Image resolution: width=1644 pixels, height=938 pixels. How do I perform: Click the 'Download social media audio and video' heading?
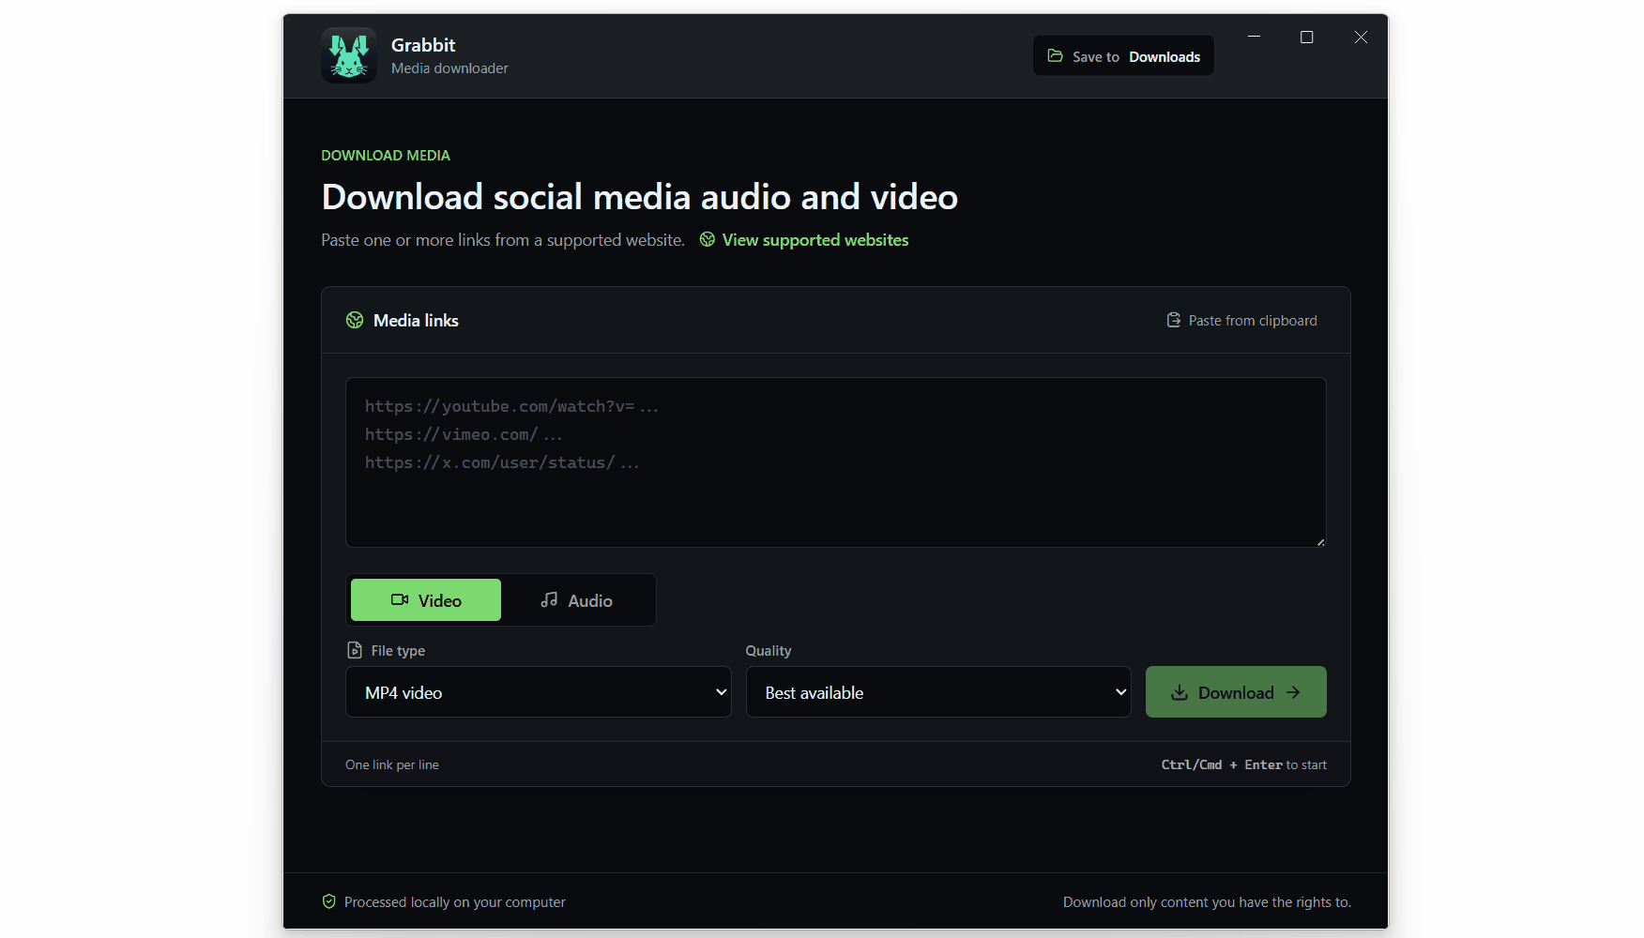point(640,197)
